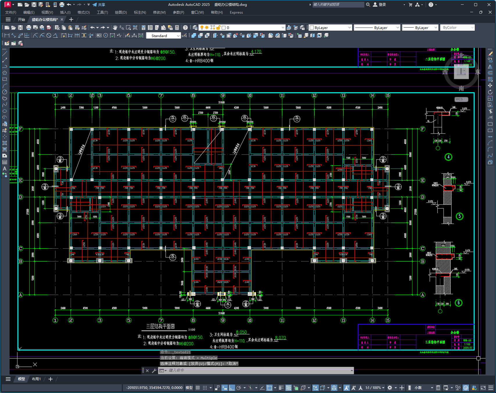Toggle lineweight display in the status bar
The width and height of the screenshot is (496, 393).
coord(281,388)
